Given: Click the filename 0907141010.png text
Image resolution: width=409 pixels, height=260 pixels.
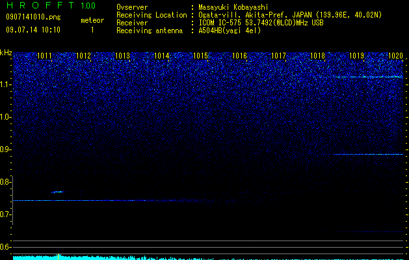Looking at the screenshot, I should tap(33, 18).
